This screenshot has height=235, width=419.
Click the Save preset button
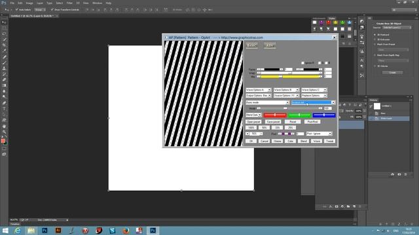tap(274, 122)
